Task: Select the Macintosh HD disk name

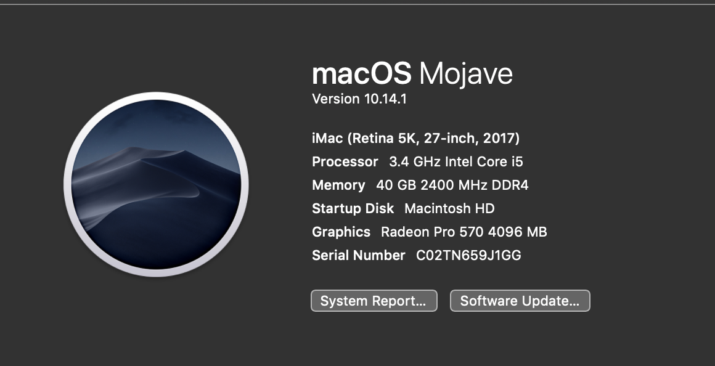Action: [x=449, y=208]
